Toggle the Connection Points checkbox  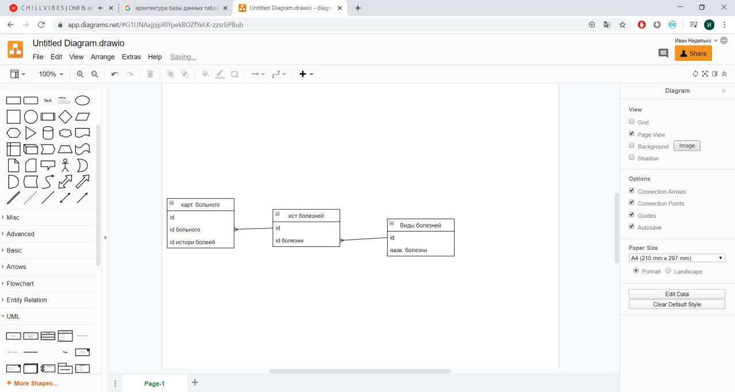[x=632, y=203]
